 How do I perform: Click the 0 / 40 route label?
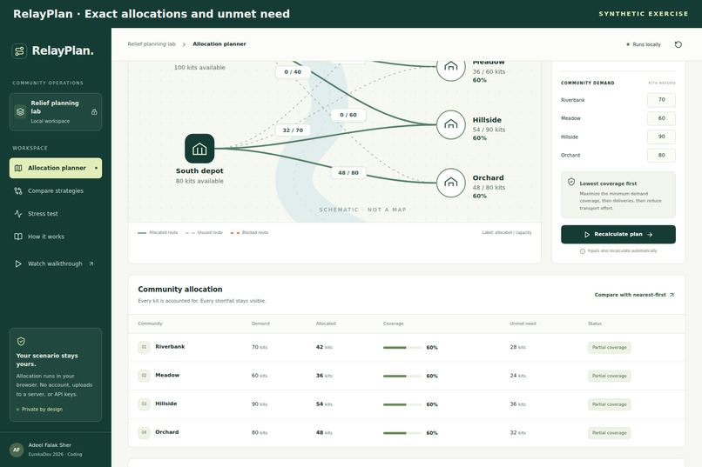pos(293,72)
